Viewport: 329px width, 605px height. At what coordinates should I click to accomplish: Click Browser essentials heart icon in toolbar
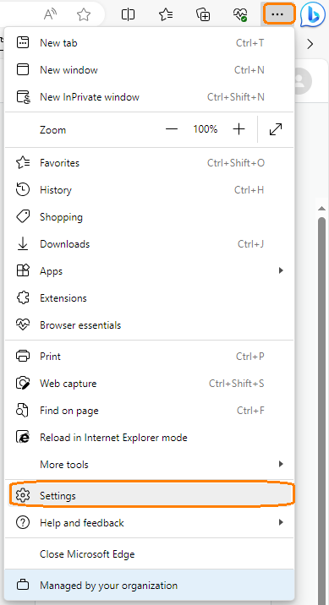pyautogui.click(x=240, y=14)
